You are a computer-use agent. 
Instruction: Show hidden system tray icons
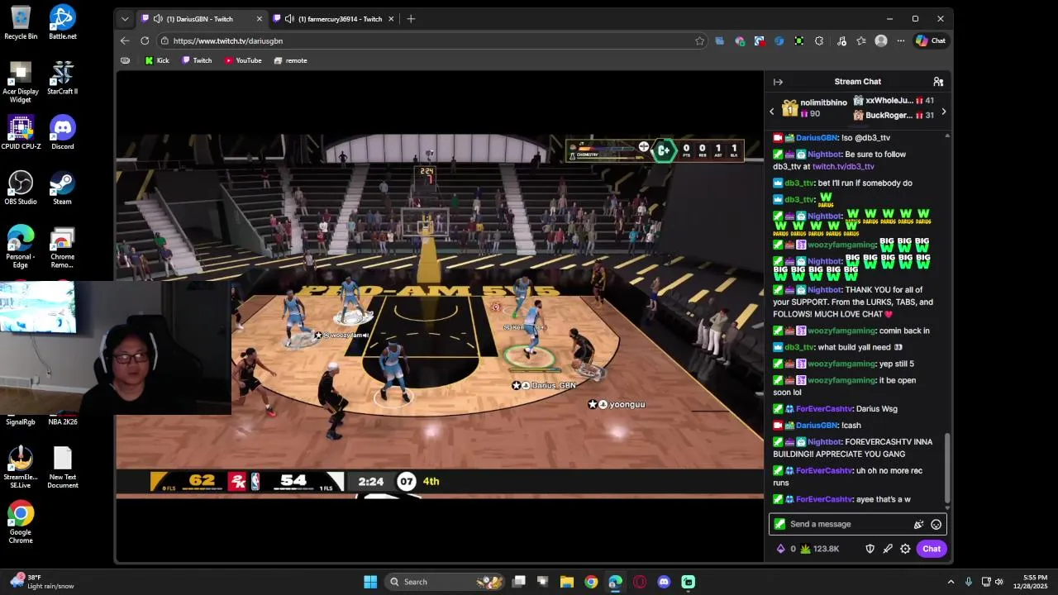(x=951, y=582)
